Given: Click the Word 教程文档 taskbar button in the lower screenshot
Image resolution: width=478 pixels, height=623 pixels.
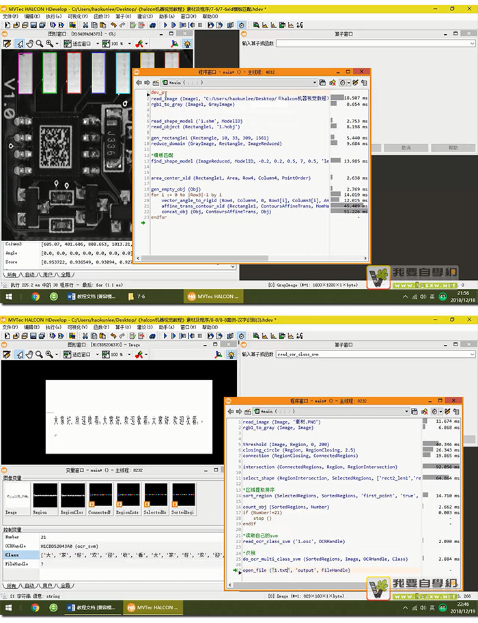Looking at the screenshot, I should [91, 607].
